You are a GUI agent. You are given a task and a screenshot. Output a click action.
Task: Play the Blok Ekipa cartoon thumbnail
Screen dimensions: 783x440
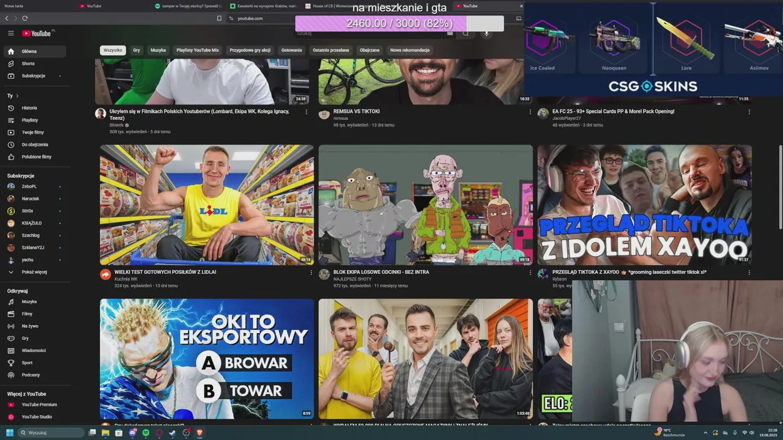point(425,205)
